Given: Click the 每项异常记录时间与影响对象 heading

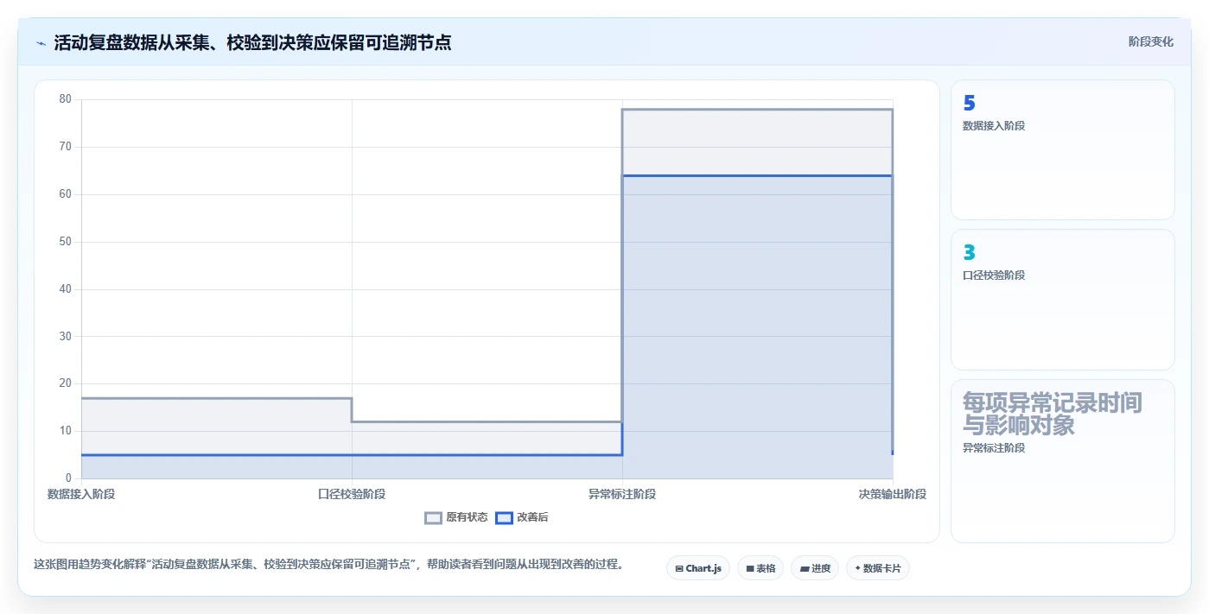Looking at the screenshot, I should tap(1052, 414).
